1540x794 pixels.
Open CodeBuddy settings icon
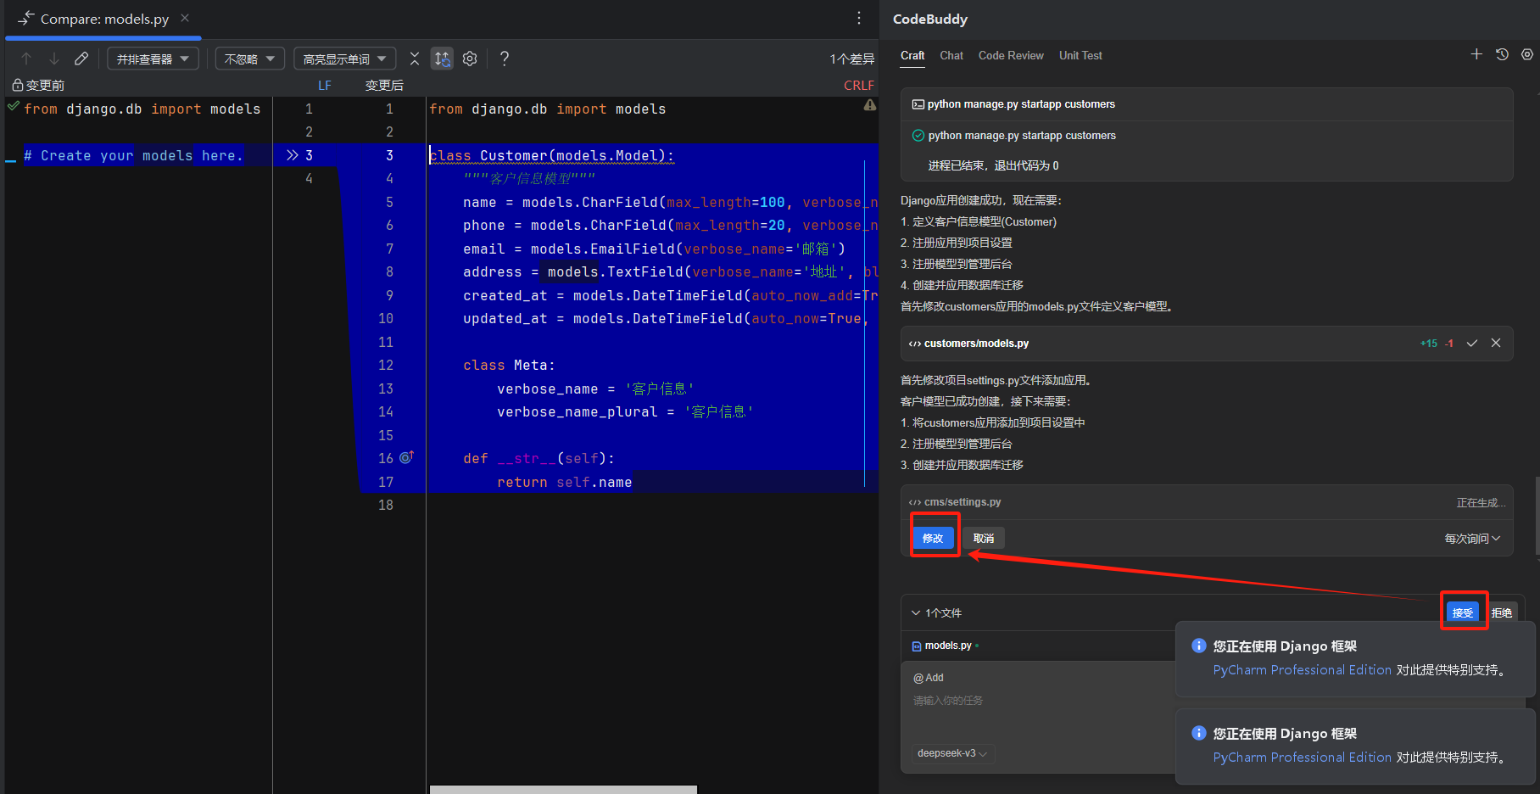click(x=1527, y=54)
